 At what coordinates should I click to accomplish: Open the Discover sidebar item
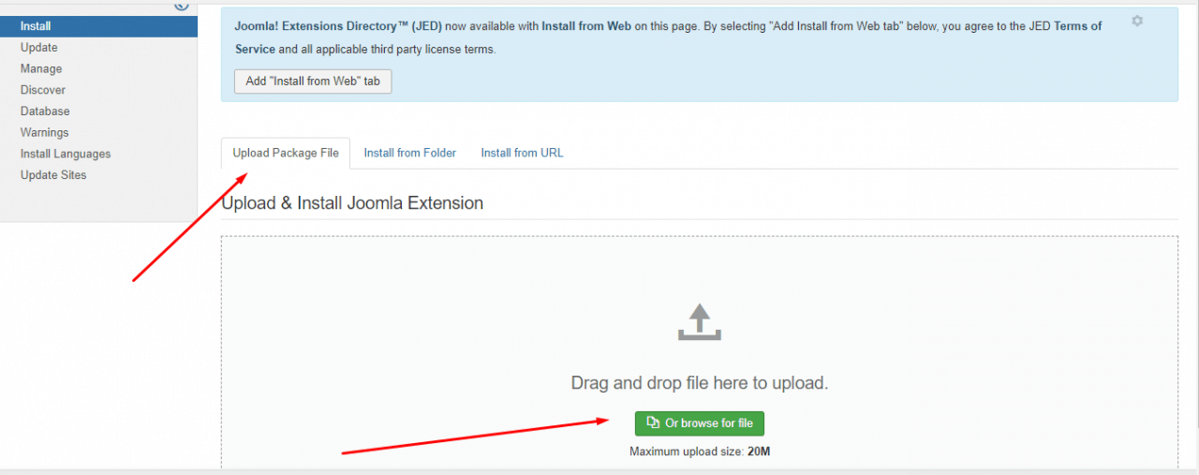click(43, 90)
